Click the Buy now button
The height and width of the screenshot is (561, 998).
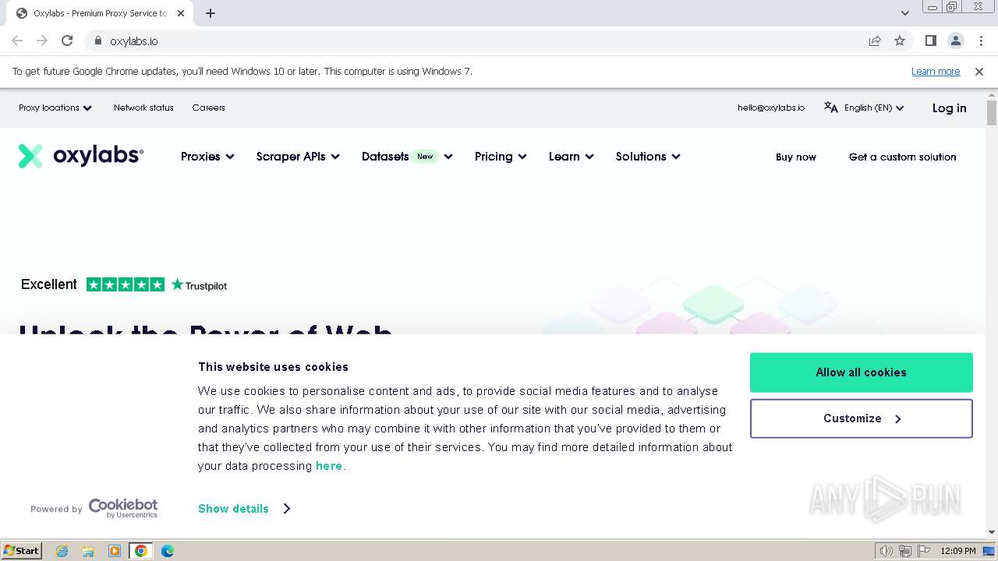pyautogui.click(x=796, y=157)
